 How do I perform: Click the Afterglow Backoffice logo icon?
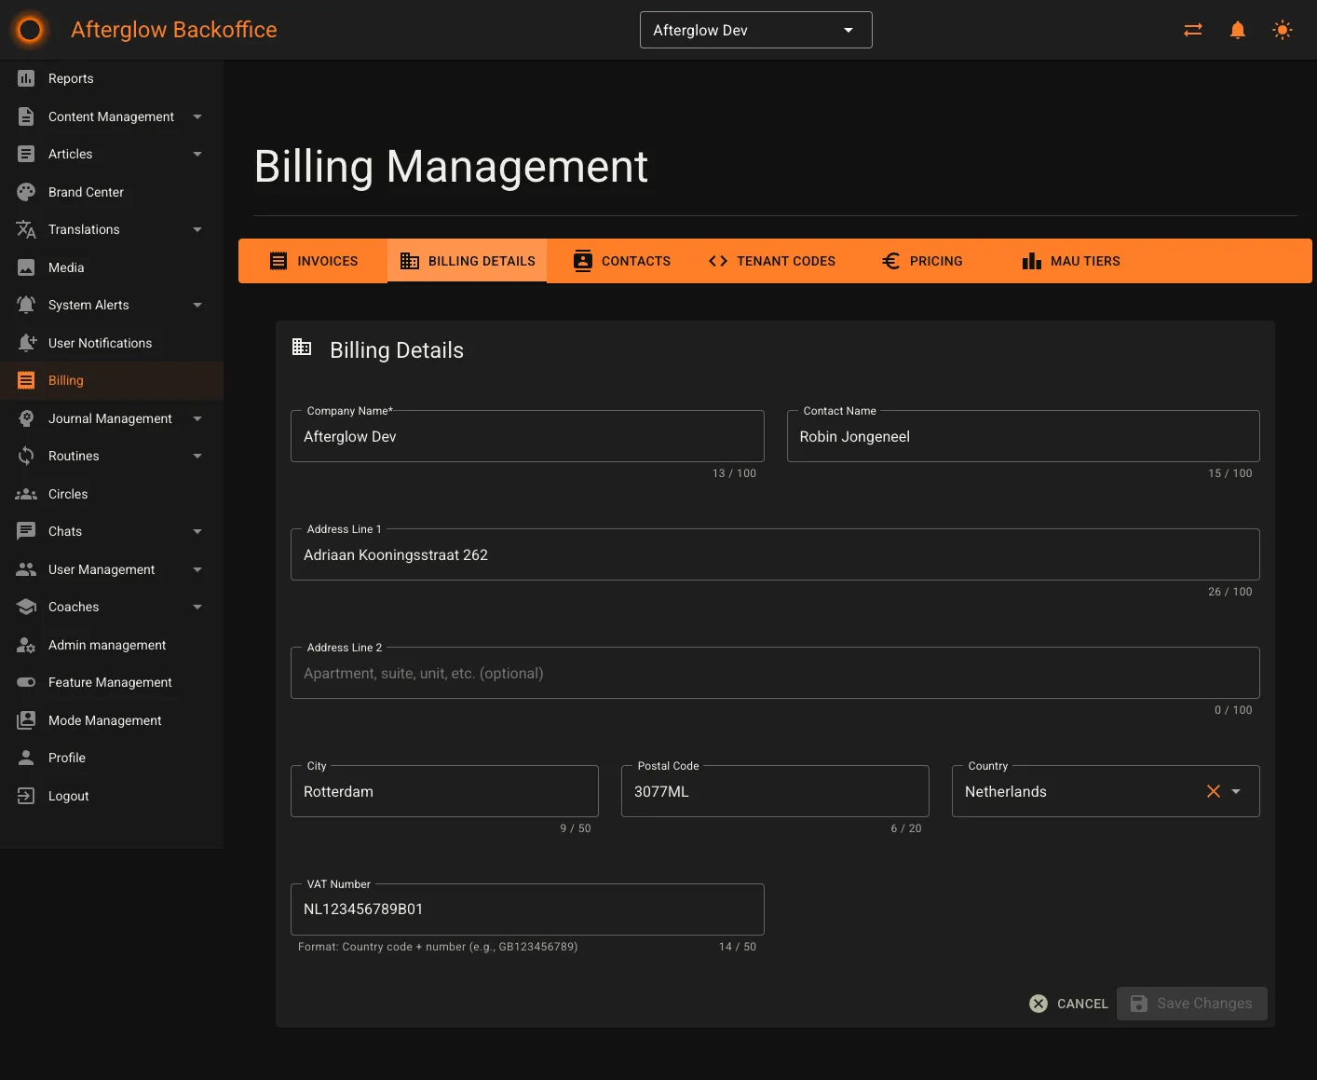tap(29, 29)
